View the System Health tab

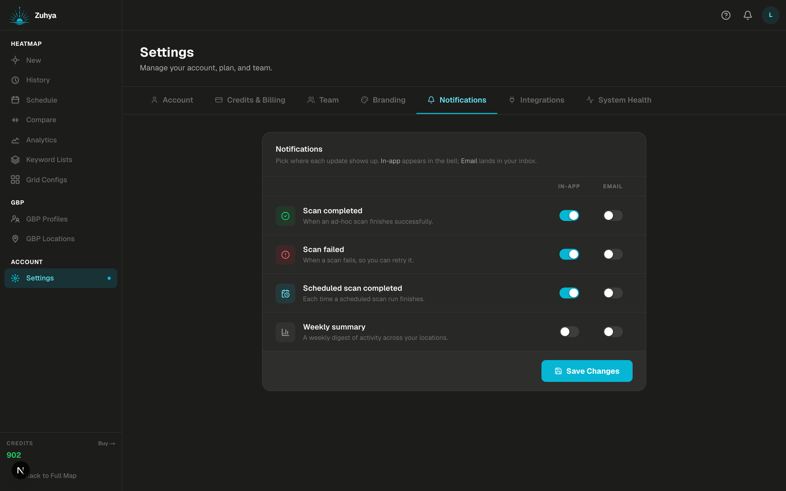[x=619, y=100]
